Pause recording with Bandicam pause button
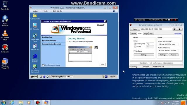The image size is (187, 105). tap(174, 29)
